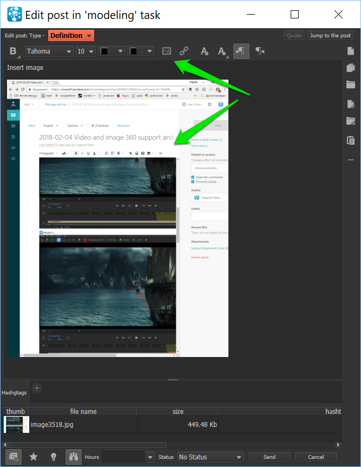This screenshot has height=467, width=361.
Task: Open the background color swatch dropdown
Action: (141, 51)
